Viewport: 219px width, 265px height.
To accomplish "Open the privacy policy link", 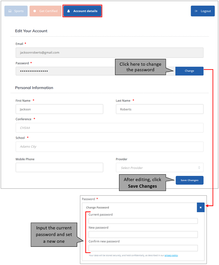I will point(171,255).
